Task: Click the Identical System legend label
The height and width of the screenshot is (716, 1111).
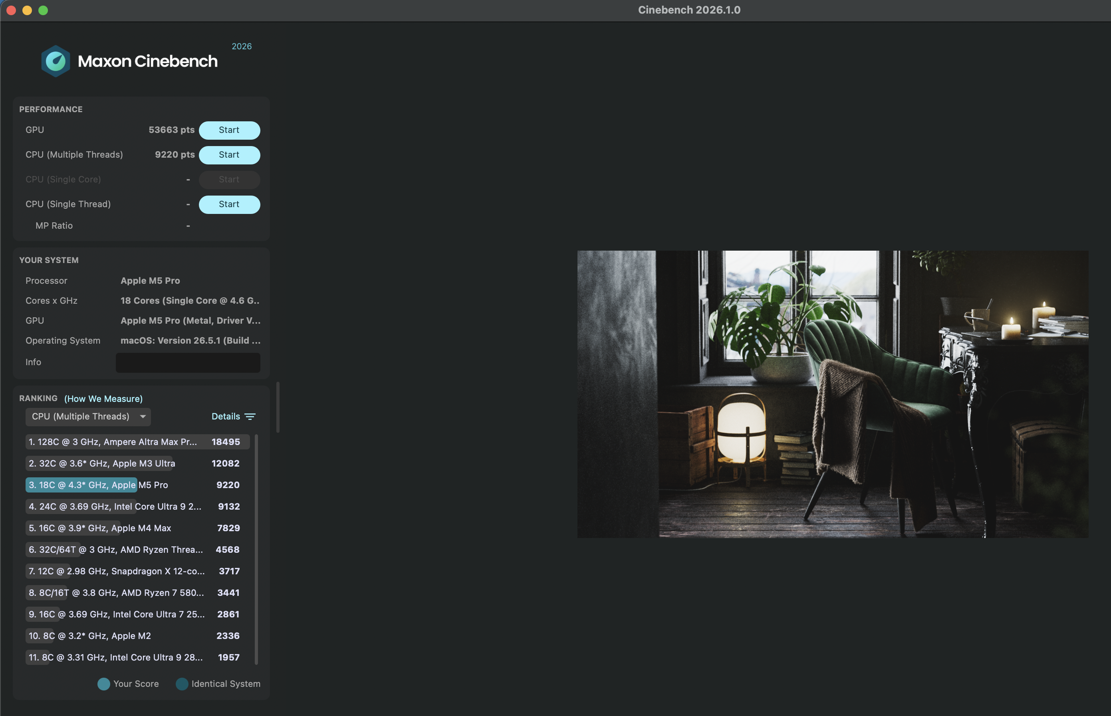Action: (x=226, y=684)
